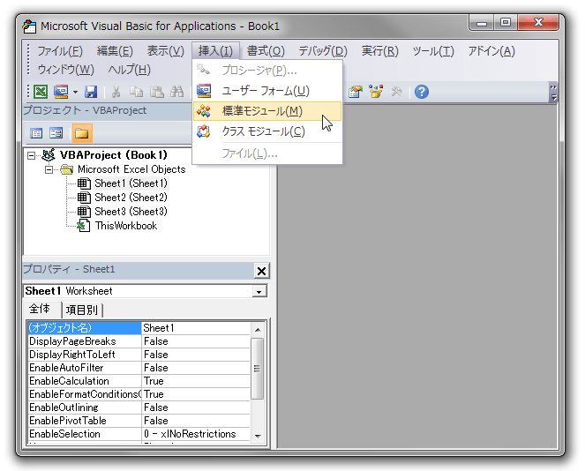
Task: Click the 0 - xlNoRestrictions value
Action: pyautogui.click(x=196, y=434)
